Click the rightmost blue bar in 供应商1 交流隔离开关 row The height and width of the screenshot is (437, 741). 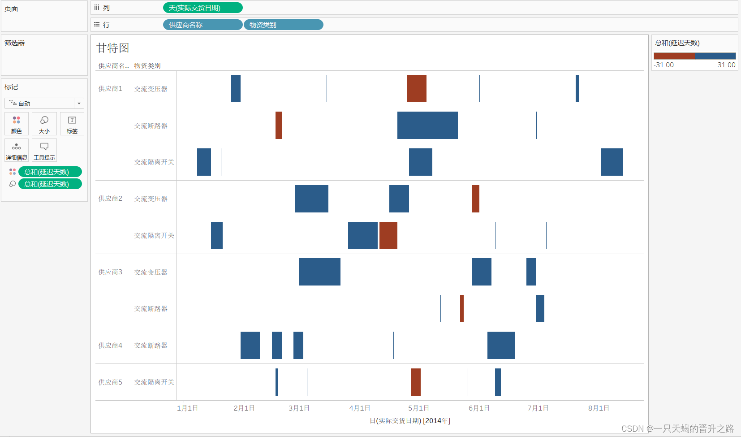612,162
